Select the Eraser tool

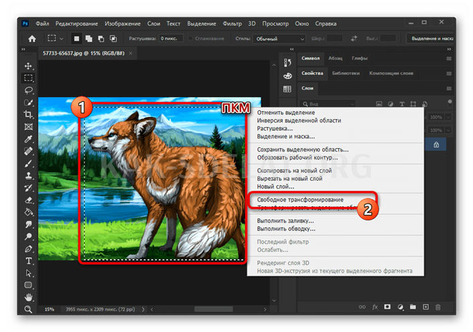pos(28,200)
